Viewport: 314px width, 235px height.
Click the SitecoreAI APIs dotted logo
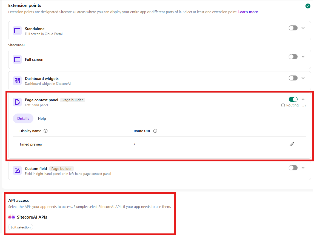click(x=12, y=217)
